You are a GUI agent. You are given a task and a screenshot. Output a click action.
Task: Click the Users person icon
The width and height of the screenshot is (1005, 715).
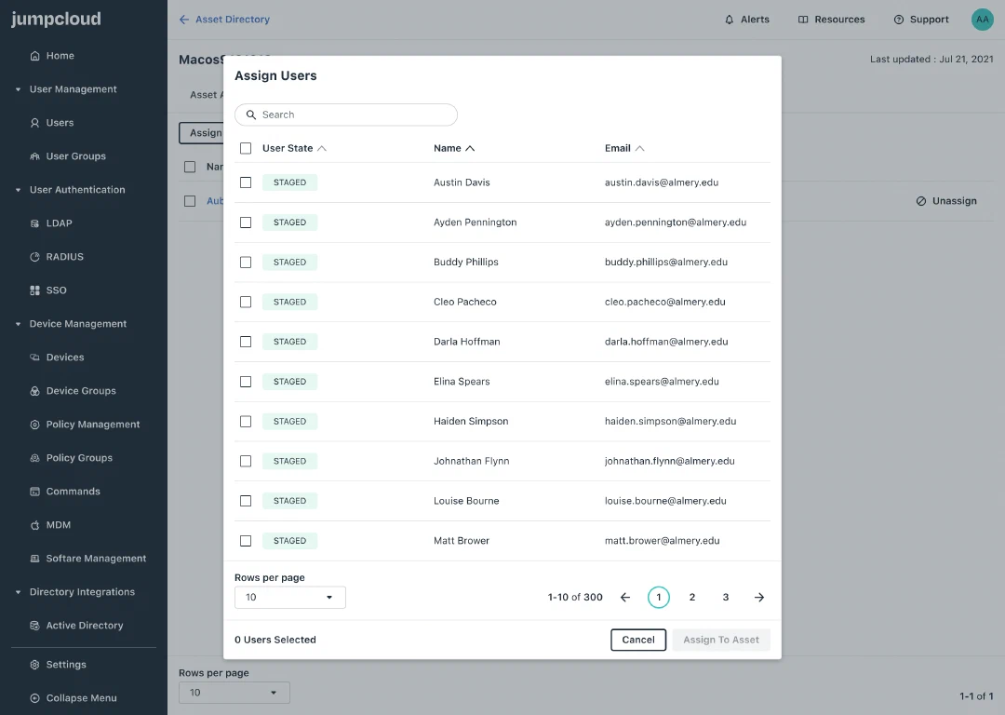click(34, 123)
